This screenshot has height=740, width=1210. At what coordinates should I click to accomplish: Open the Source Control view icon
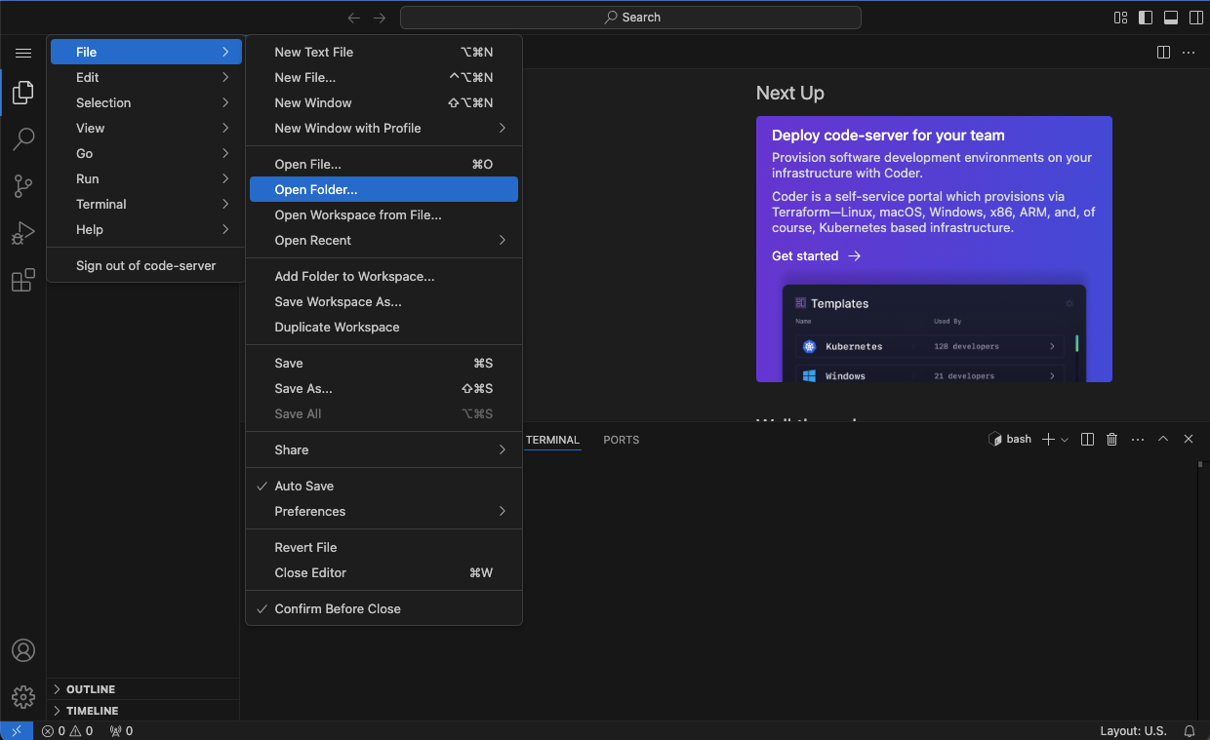click(x=23, y=186)
